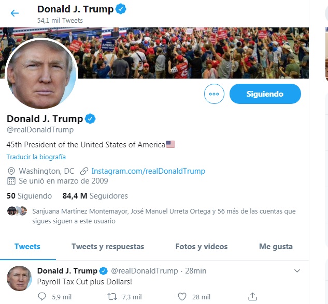The height and width of the screenshot is (304, 328).
Task: Select the Tweets tab
Action: (x=27, y=247)
